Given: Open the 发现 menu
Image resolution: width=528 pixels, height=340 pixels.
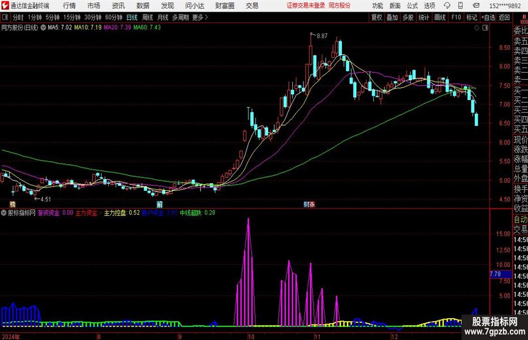Looking at the screenshot, I should [168, 6].
